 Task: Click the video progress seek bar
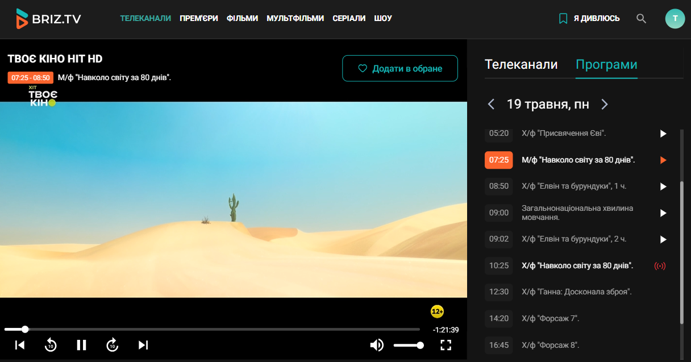pos(212,329)
